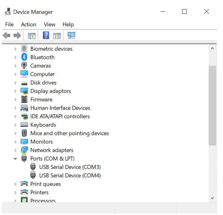
Task: Click the Help toolbar icon
Action: 46,35
